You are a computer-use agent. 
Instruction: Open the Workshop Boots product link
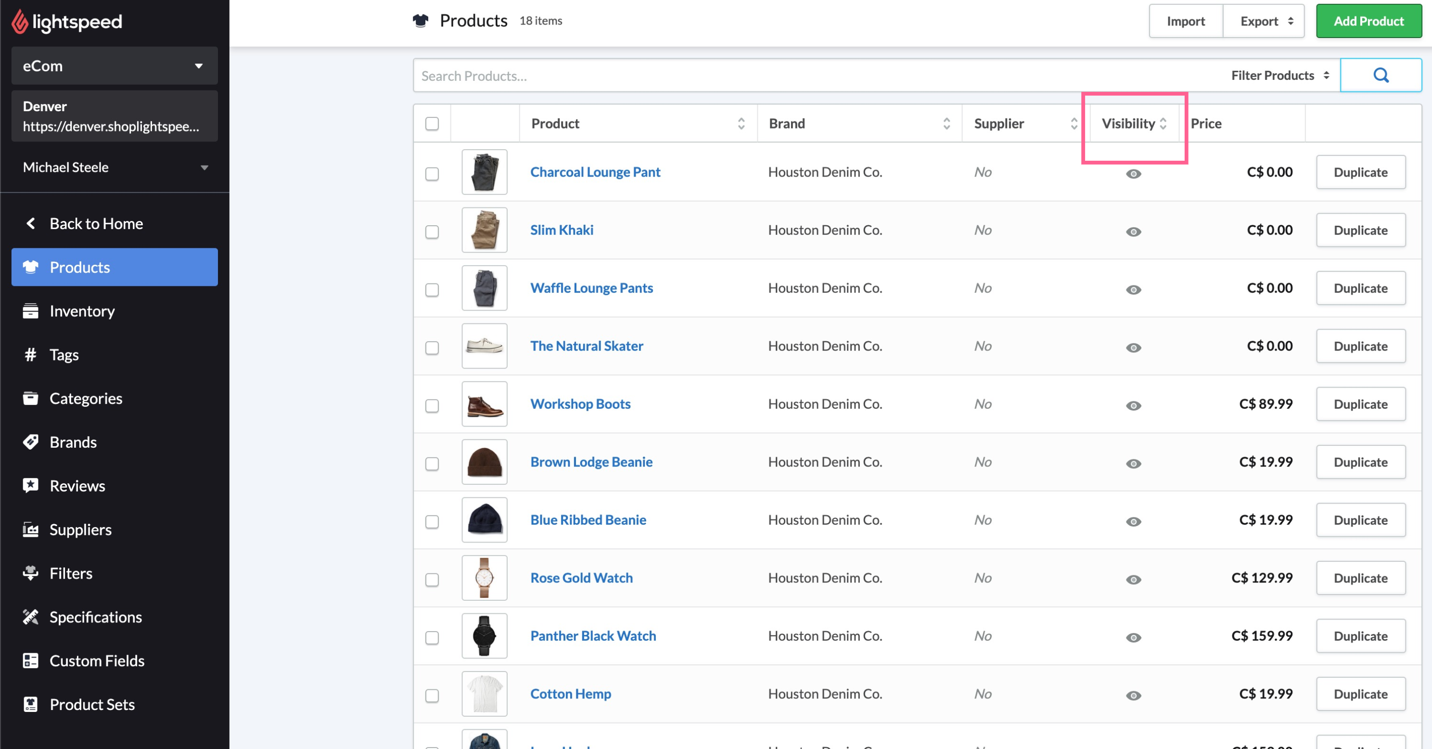pyautogui.click(x=580, y=404)
